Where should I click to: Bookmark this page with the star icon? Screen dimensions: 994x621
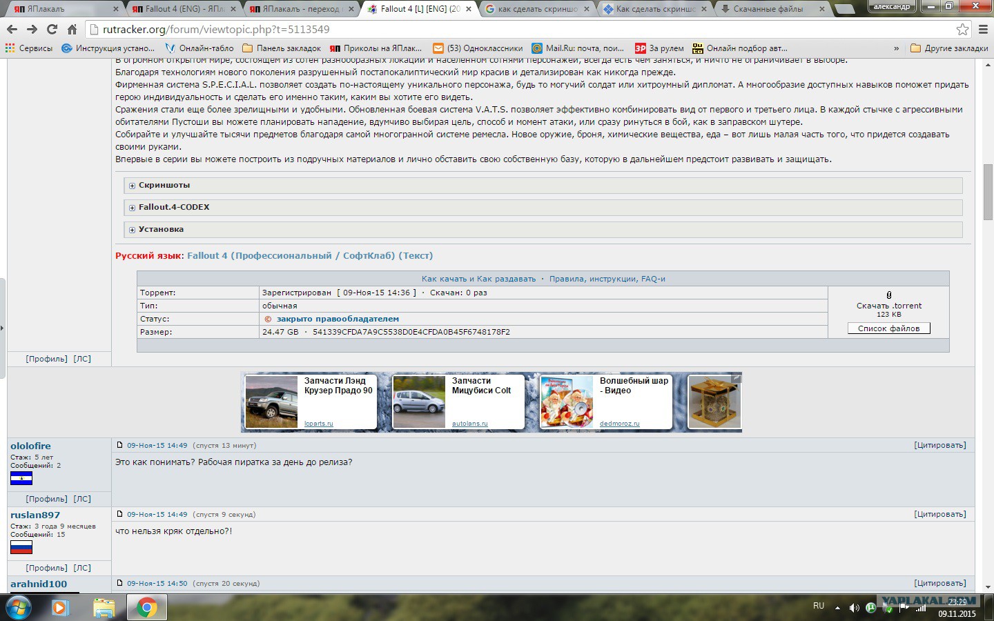[962, 29]
